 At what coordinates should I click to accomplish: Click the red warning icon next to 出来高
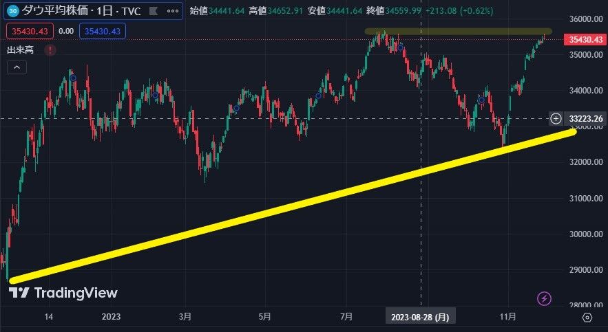click(x=50, y=50)
